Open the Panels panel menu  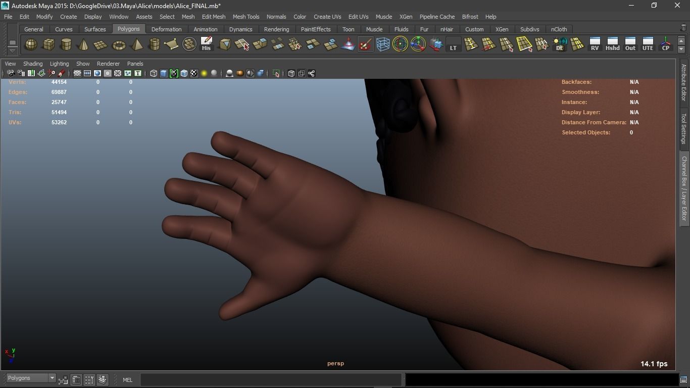pos(135,64)
